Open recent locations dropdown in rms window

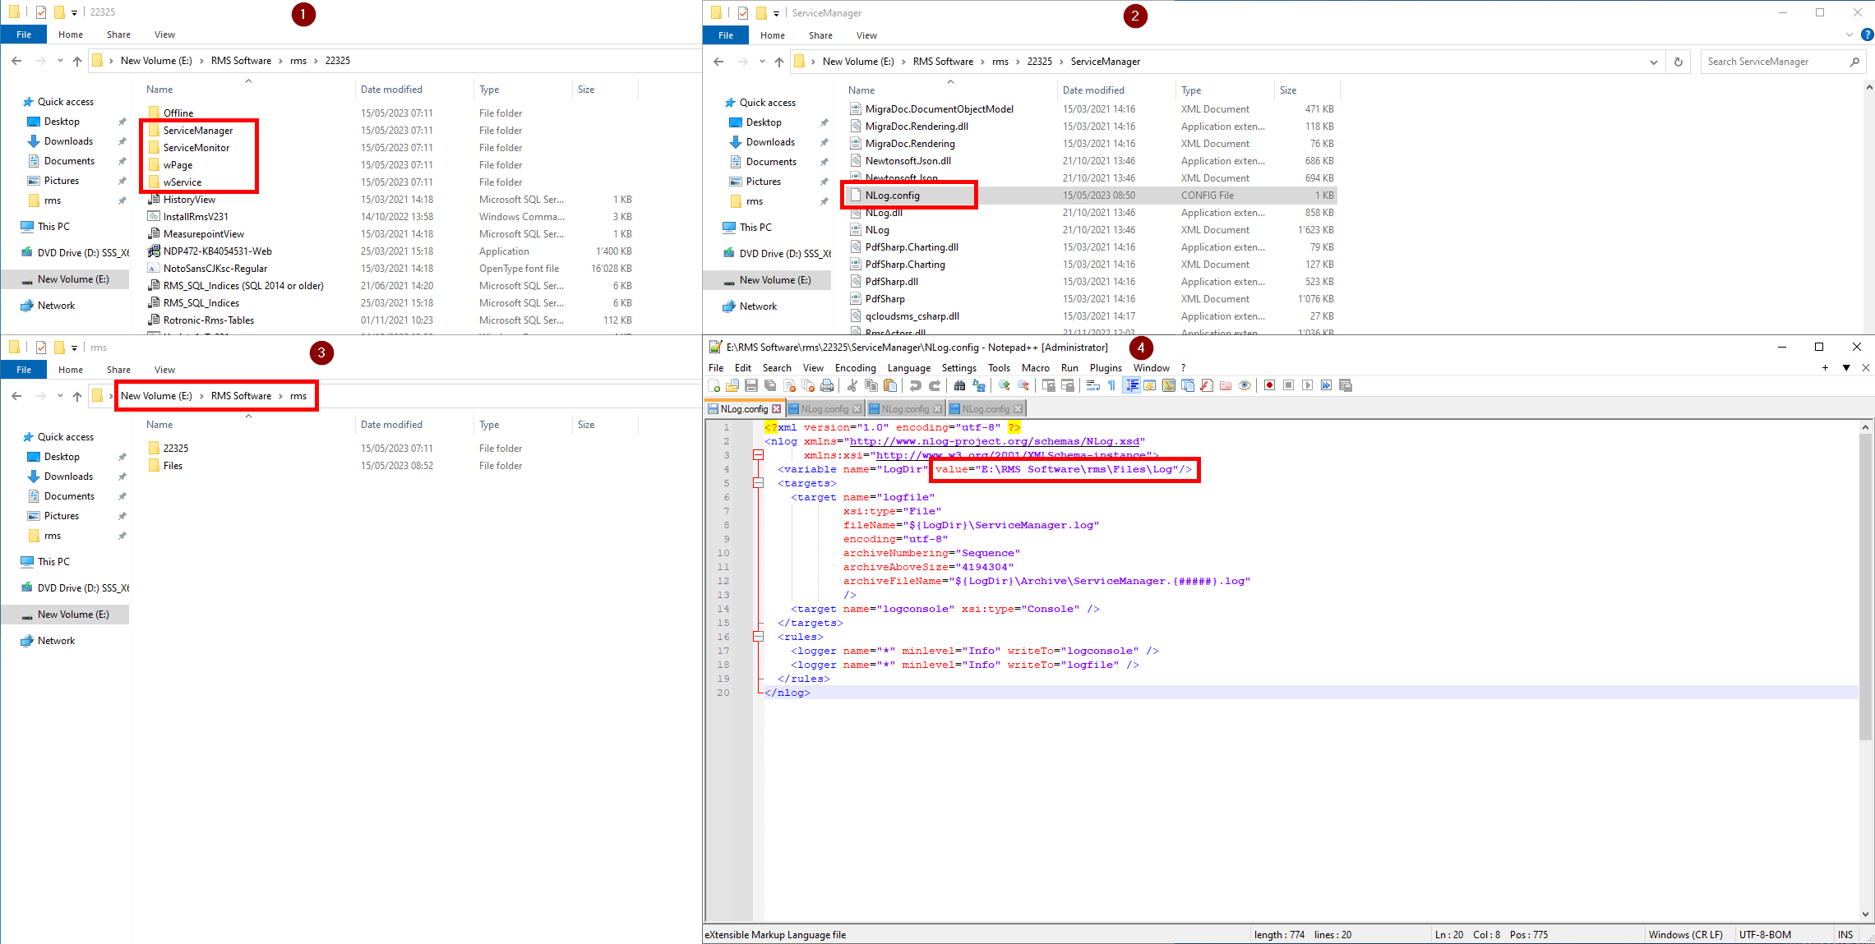(60, 396)
